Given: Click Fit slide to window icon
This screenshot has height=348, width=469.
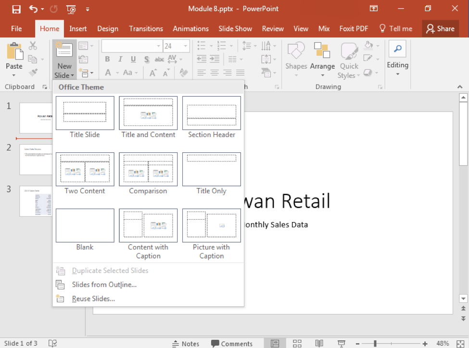Looking at the screenshot, I should click(x=461, y=344).
